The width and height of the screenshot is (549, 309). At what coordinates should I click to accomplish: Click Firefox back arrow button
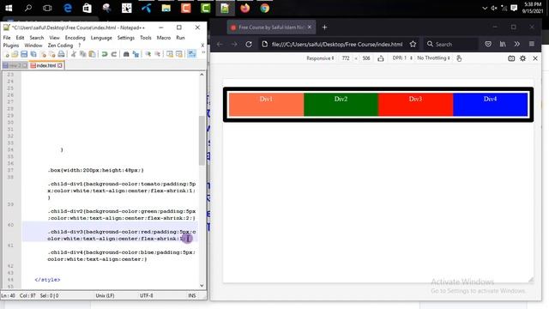(x=220, y=44)
